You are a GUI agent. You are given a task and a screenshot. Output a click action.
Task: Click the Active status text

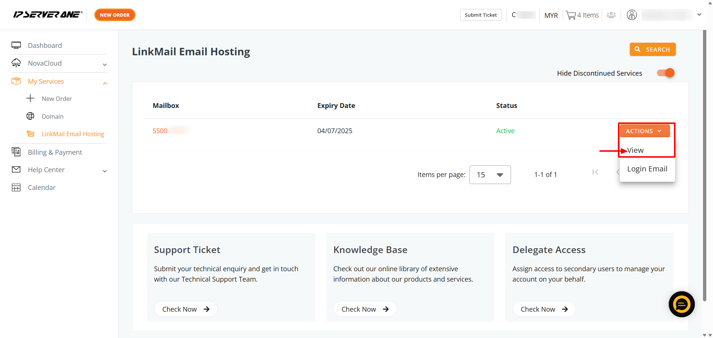coord(505,131)
